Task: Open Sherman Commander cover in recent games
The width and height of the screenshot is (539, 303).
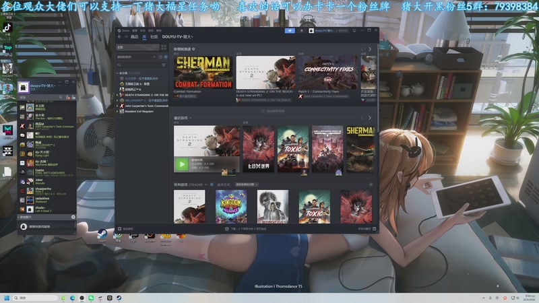Action: pyautogui.click(x=360, y=149)
